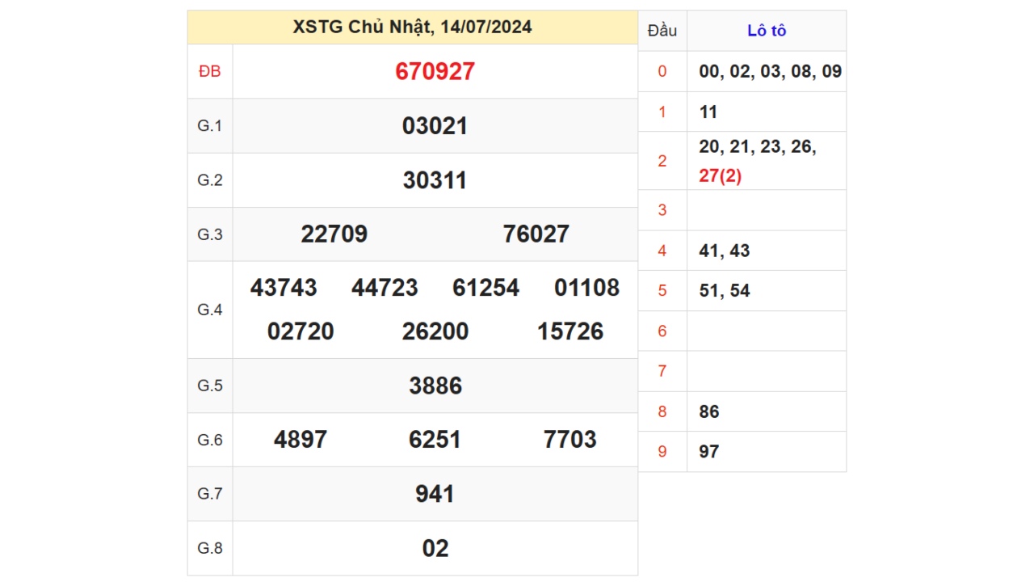Viewport: 1034px width, 582px height.
Task: Select G.4 result 01108
Action: tap(587, 288)
